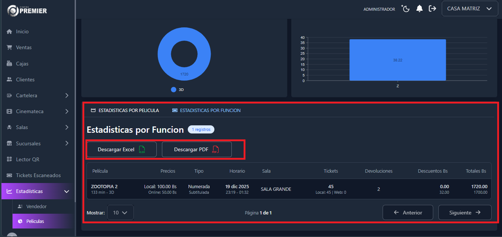Switch to Estadisticas por Funcion tab
The width and height of the screenshot is (502, 237).
tap(206, 110)
